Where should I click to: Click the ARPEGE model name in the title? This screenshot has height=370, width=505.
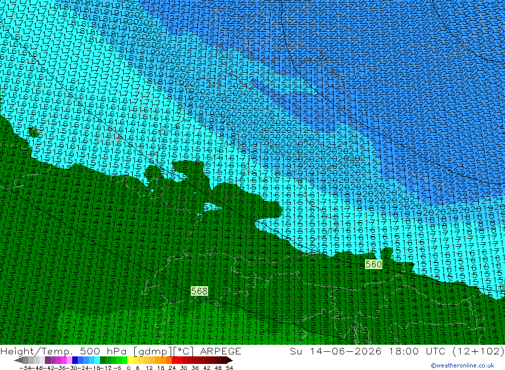pyautogui.click(x=220, y=351)
